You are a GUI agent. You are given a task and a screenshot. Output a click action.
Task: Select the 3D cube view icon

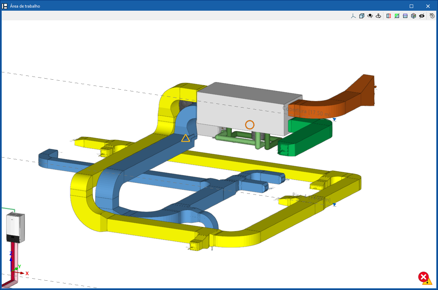pos(361,16)
